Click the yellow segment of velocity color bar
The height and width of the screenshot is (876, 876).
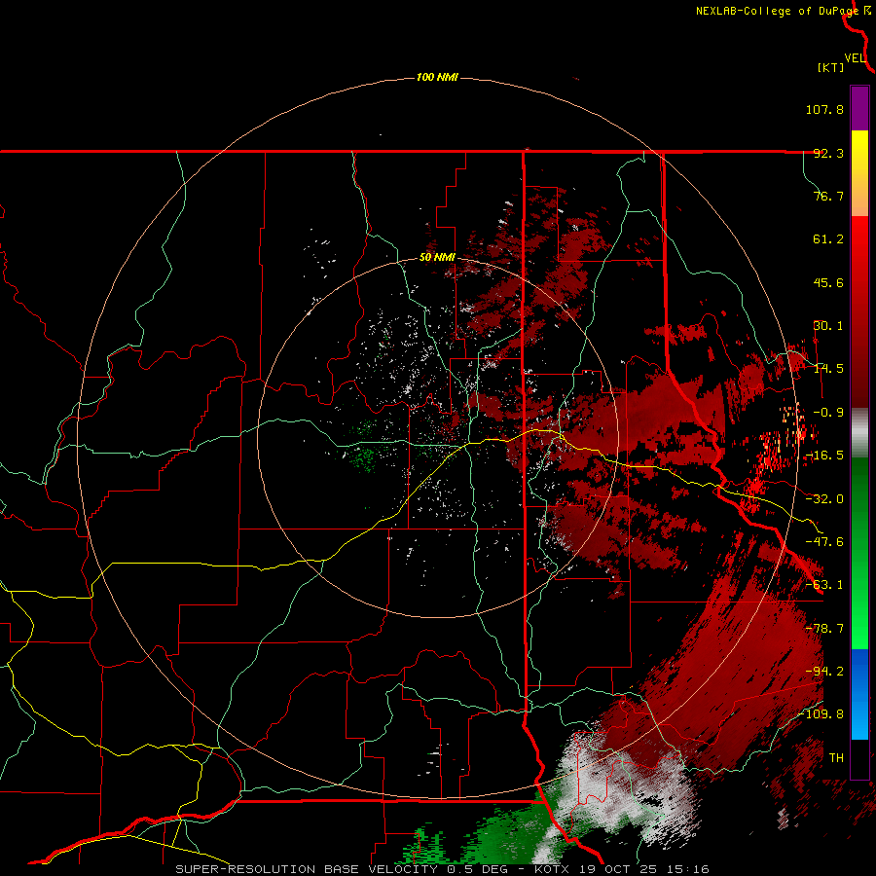tap(859, 173)
